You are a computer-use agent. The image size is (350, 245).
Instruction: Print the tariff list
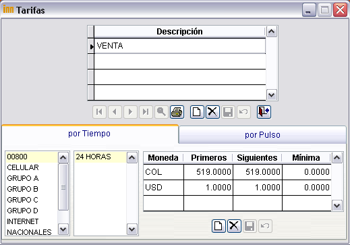(177, 112)
